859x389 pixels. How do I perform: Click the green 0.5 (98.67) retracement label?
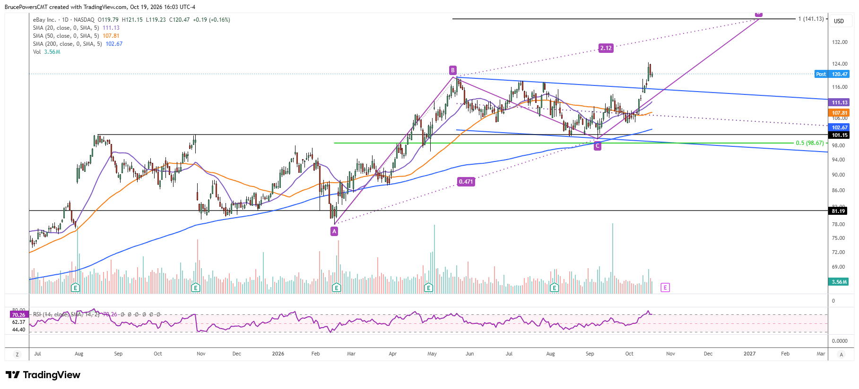pyautogui.click(x=809, y=143)
